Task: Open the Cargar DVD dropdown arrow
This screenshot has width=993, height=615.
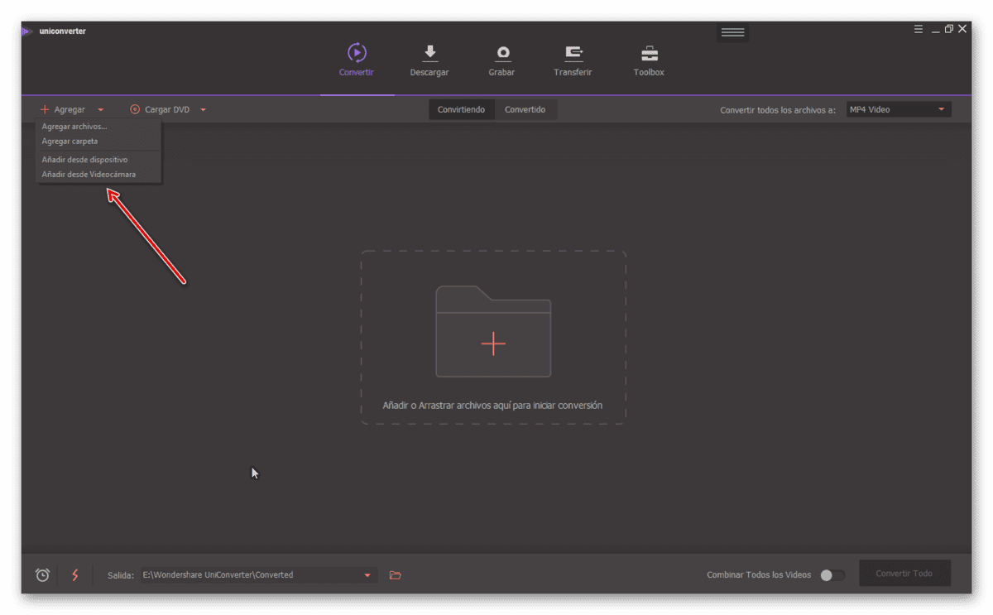Action: point(203,109)
